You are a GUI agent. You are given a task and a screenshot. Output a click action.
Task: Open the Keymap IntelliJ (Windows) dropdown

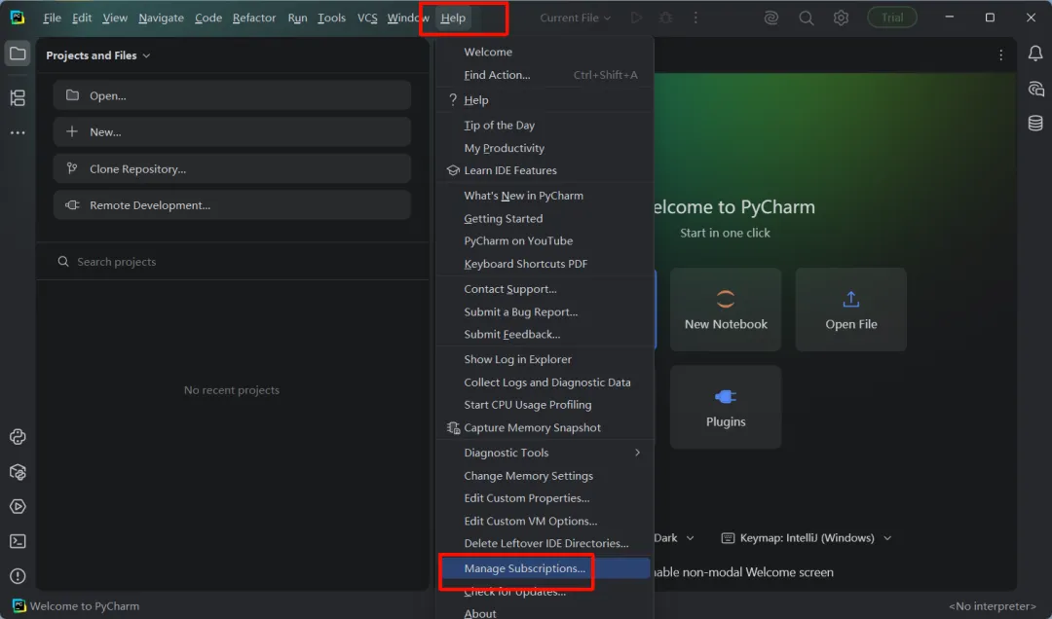click(806, 538)
